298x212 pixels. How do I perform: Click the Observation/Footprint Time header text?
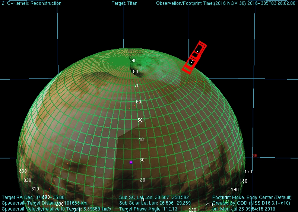[226, 3]
